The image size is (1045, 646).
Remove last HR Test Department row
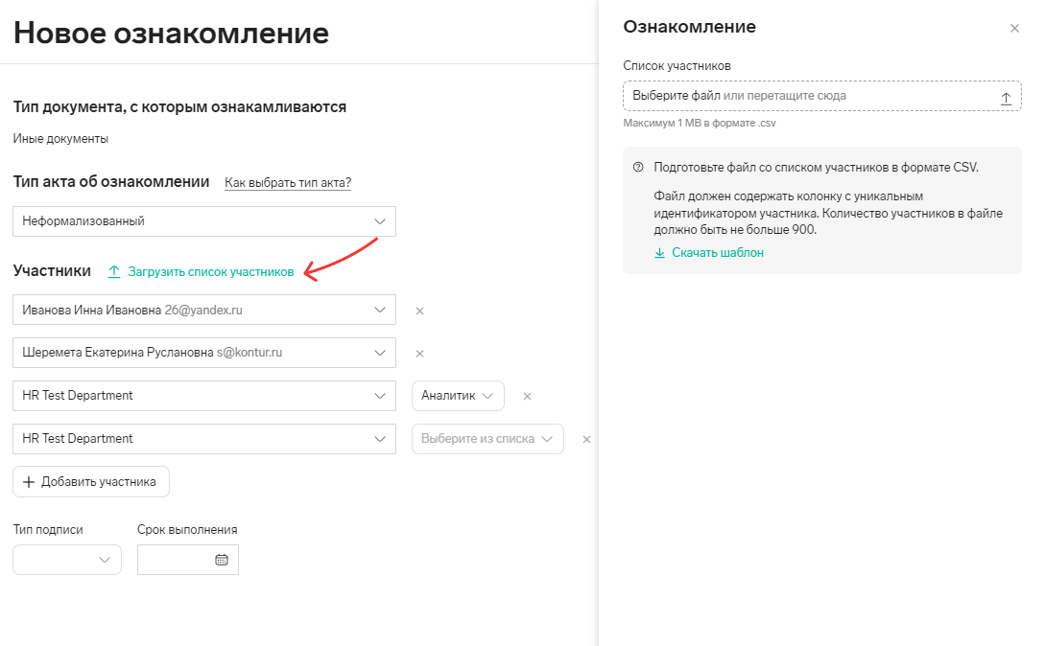(586, 440)
